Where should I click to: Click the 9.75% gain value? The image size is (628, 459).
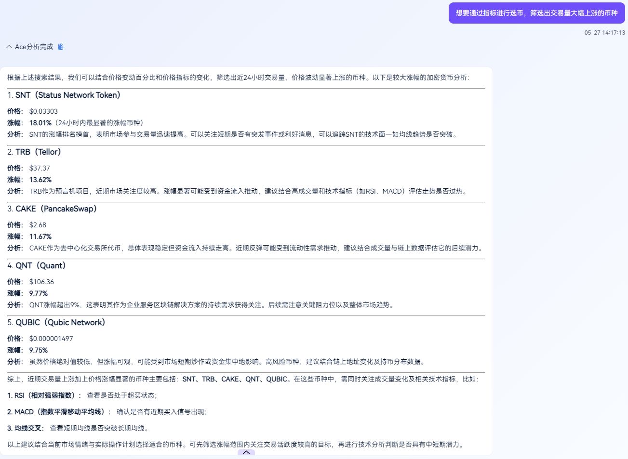(x=39, y=350)
